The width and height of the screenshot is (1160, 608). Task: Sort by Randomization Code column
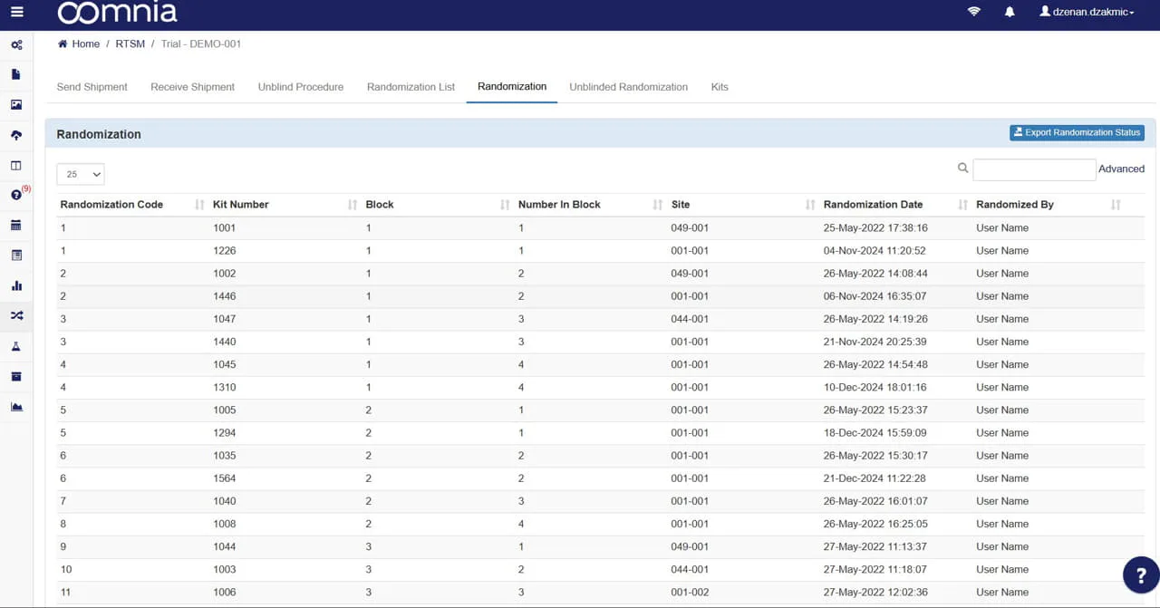point(133,205)
